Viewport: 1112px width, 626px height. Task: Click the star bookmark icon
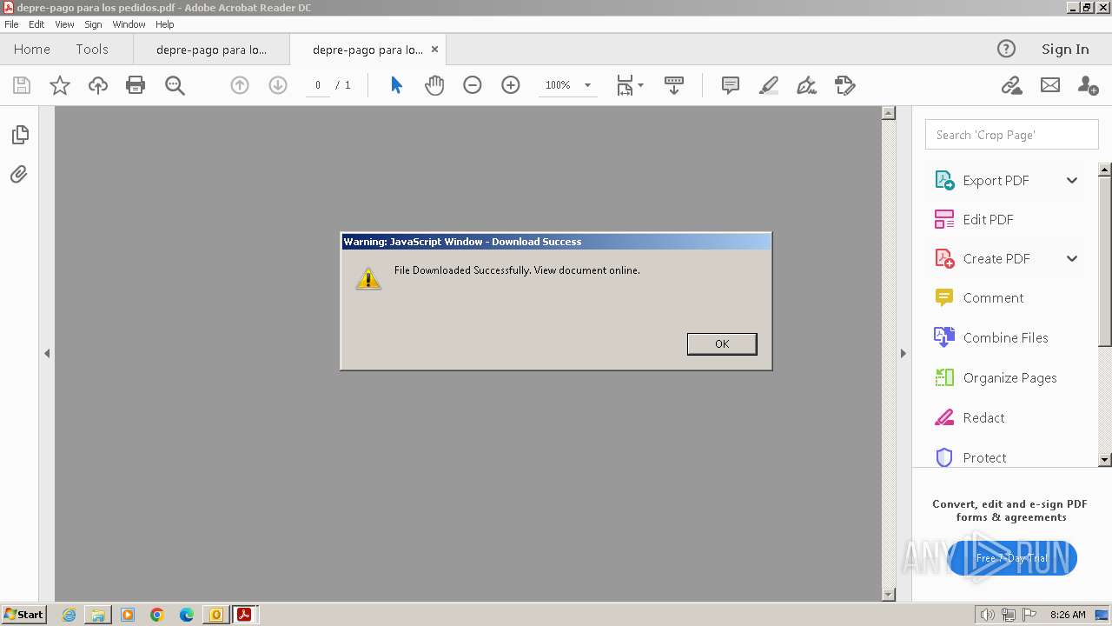(x=59, y=85)
